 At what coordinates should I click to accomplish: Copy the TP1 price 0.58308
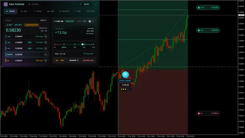click(x=46, y=49)
